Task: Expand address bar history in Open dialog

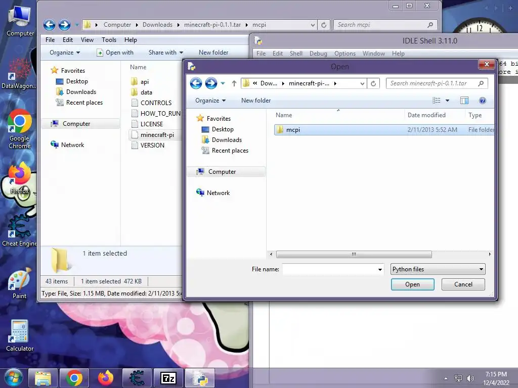Action: pos(362,83)
